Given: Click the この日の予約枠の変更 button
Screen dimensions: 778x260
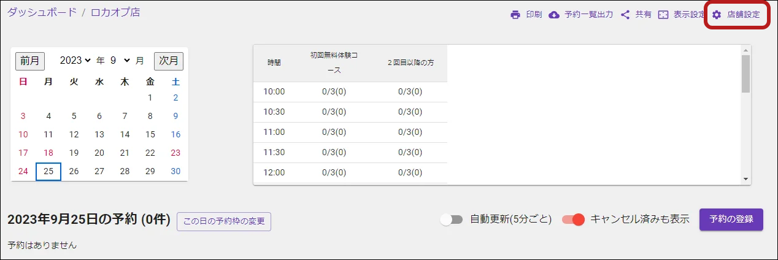Looking at the screenshot, I should pos(224,222).
